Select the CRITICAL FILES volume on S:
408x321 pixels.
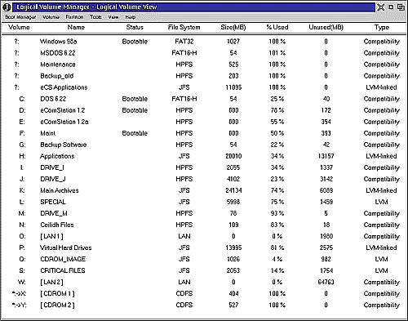[x=204, y=270]
